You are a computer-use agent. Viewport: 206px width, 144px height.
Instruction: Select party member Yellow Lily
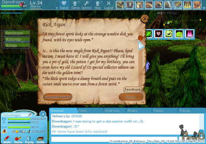tap(13, 39)
